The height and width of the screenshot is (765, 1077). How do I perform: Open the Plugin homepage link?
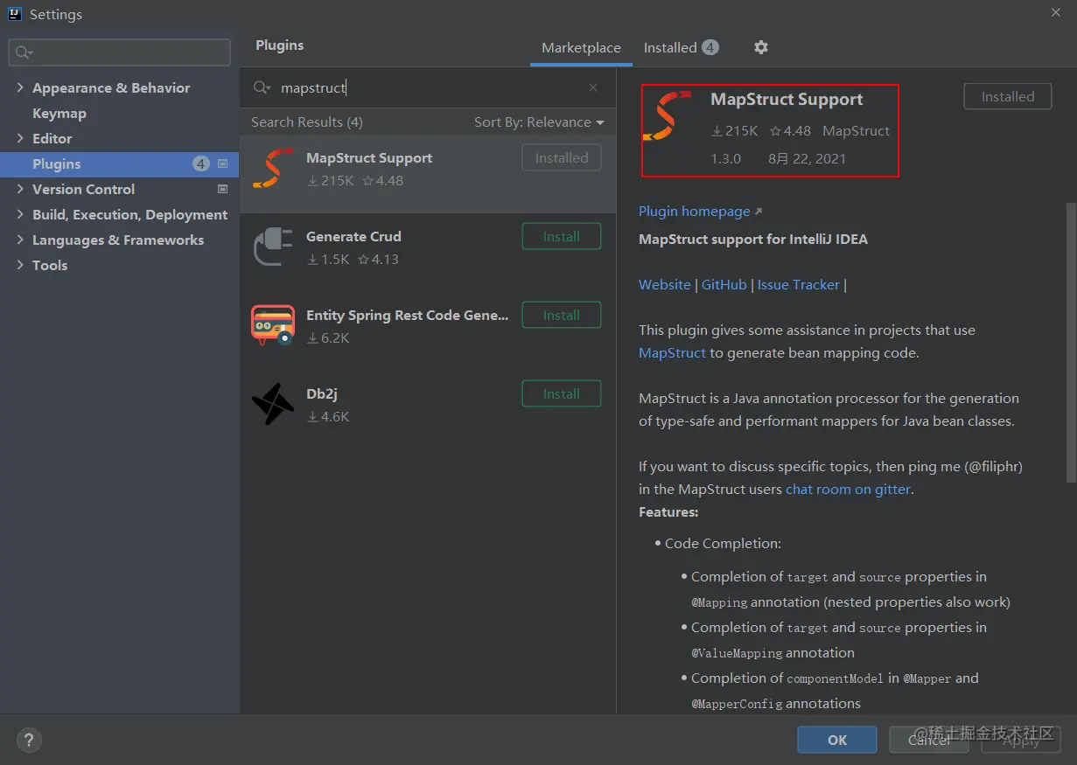(700, 211)
